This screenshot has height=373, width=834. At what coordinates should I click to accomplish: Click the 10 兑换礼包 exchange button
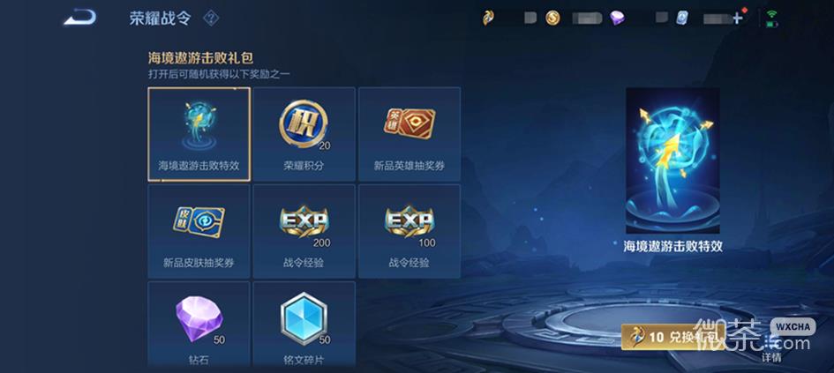672,337
